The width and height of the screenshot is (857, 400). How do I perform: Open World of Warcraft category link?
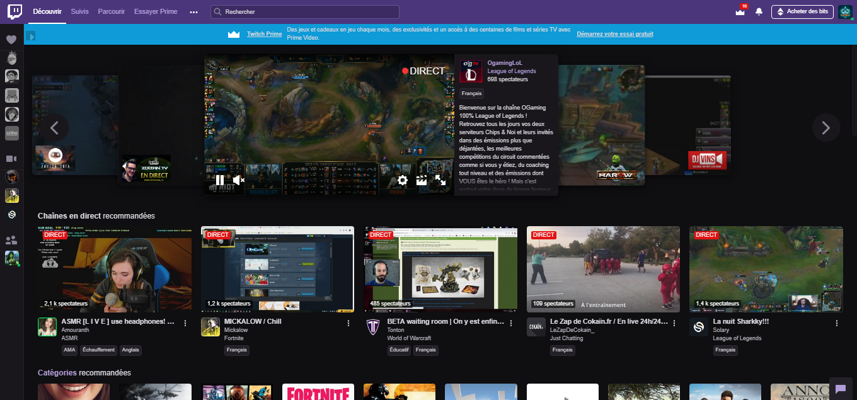coord(410,338)
